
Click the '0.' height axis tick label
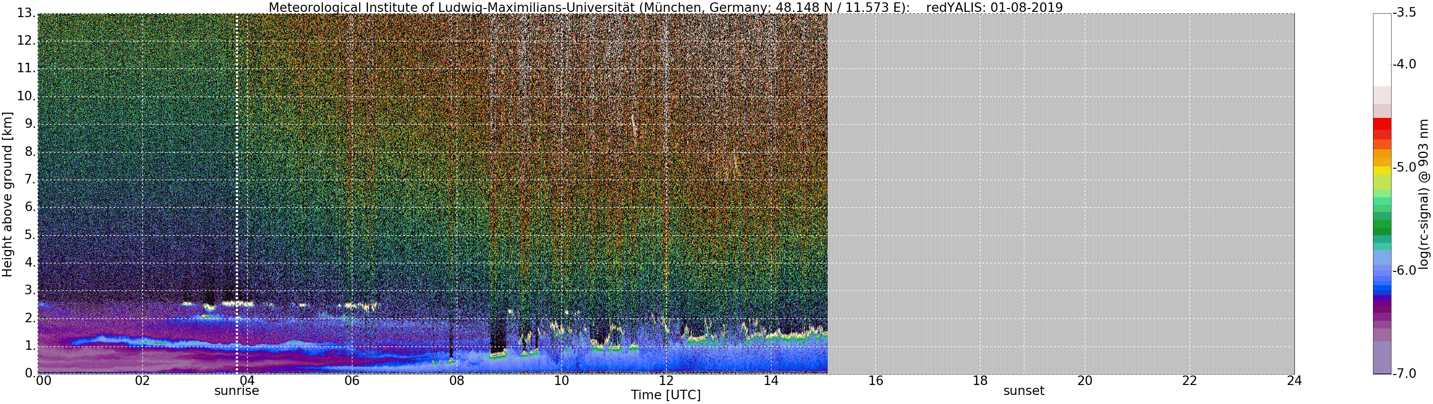click(30, 373)
